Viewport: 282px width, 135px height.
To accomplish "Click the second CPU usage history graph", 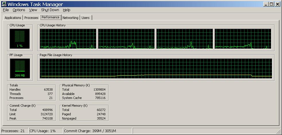I will [126, 39].
